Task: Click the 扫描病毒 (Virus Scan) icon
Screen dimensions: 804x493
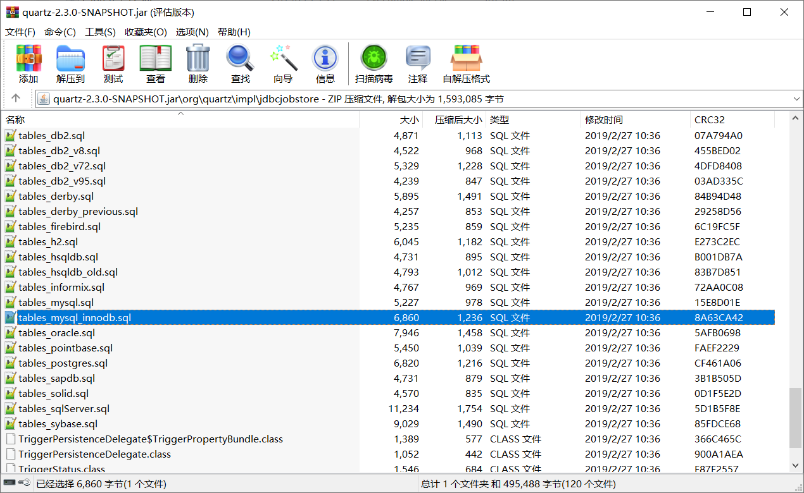Action: pos(374,63)
